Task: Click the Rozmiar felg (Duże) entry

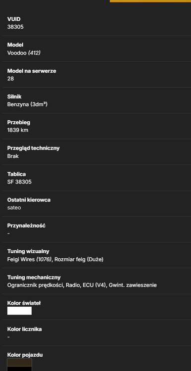Action: (x=79, y=259)
